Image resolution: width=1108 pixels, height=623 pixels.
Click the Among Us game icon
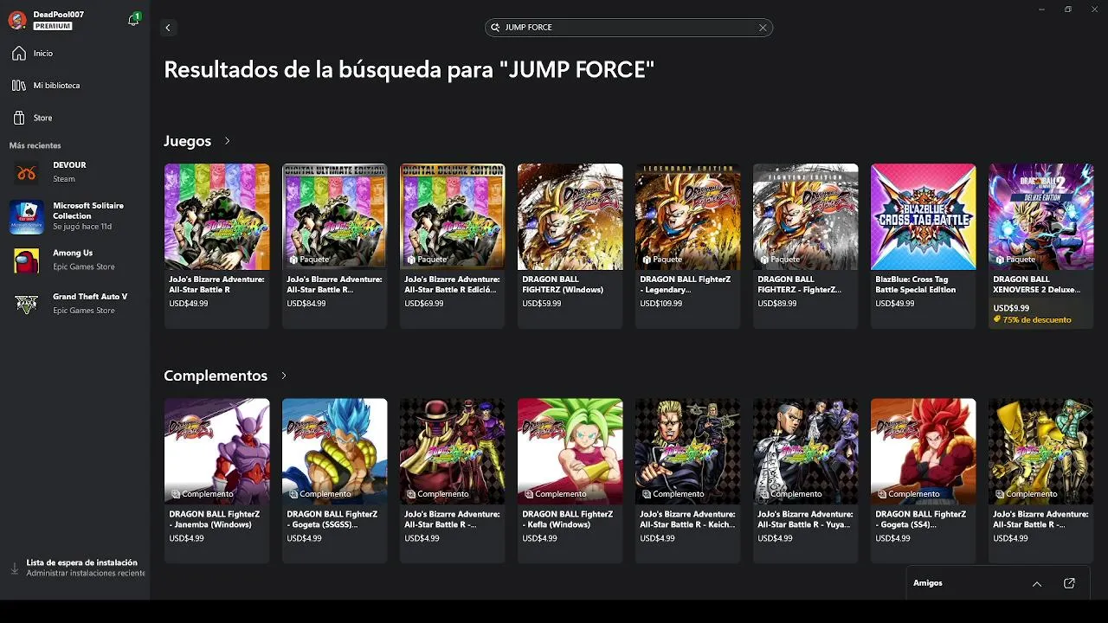click(26, 260)
